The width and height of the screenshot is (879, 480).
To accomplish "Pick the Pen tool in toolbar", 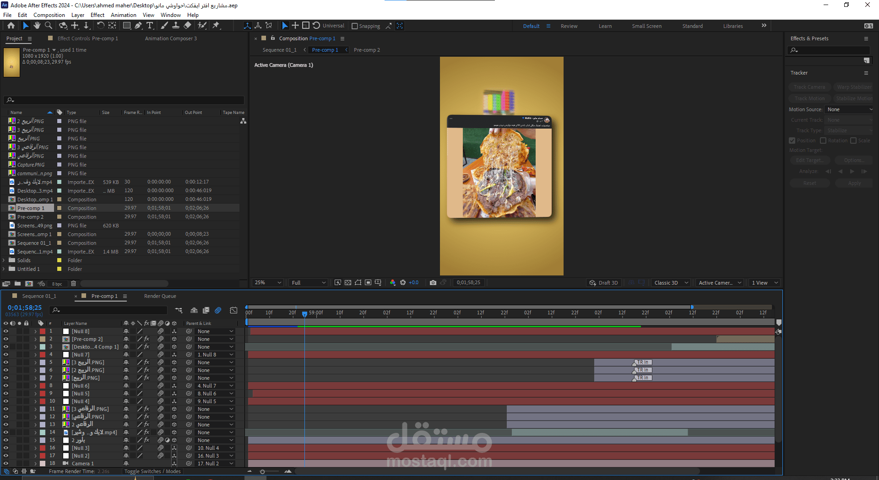I will [x=138, y=26].
